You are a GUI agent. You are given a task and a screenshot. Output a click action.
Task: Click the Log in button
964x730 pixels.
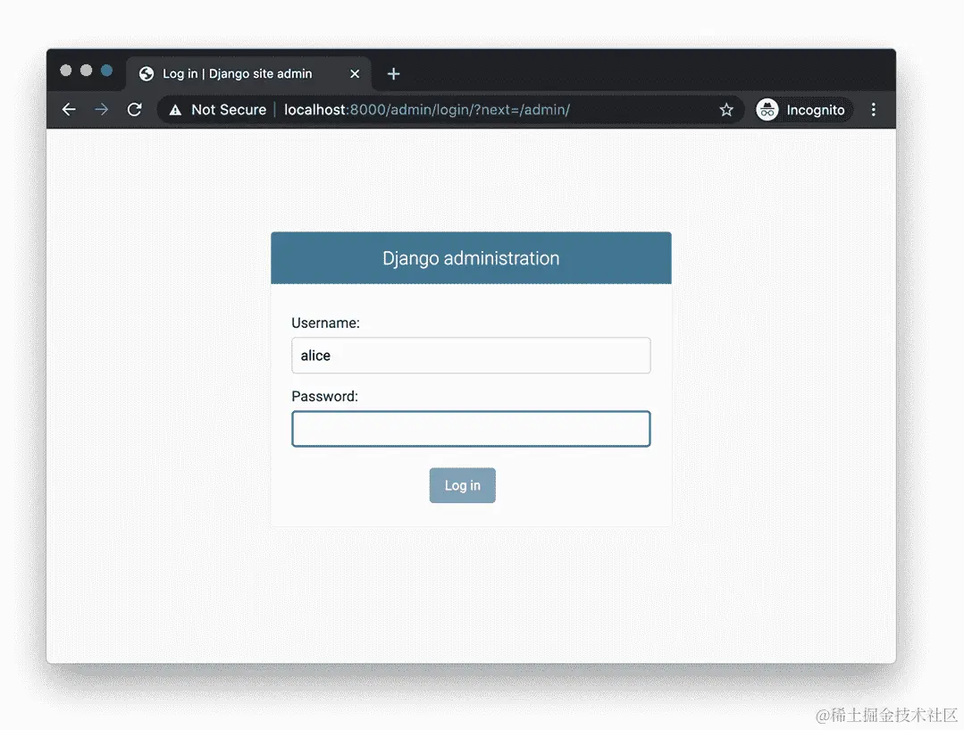pos(462,485)
